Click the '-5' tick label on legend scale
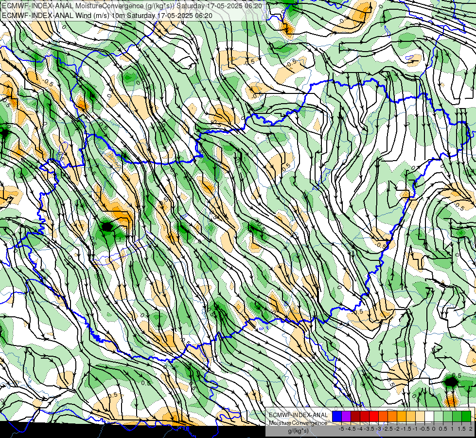This screenshot has height=438, width=476. 341,429
